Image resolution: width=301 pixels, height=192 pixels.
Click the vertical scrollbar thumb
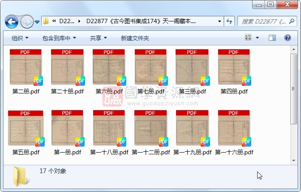click(294, 89)
